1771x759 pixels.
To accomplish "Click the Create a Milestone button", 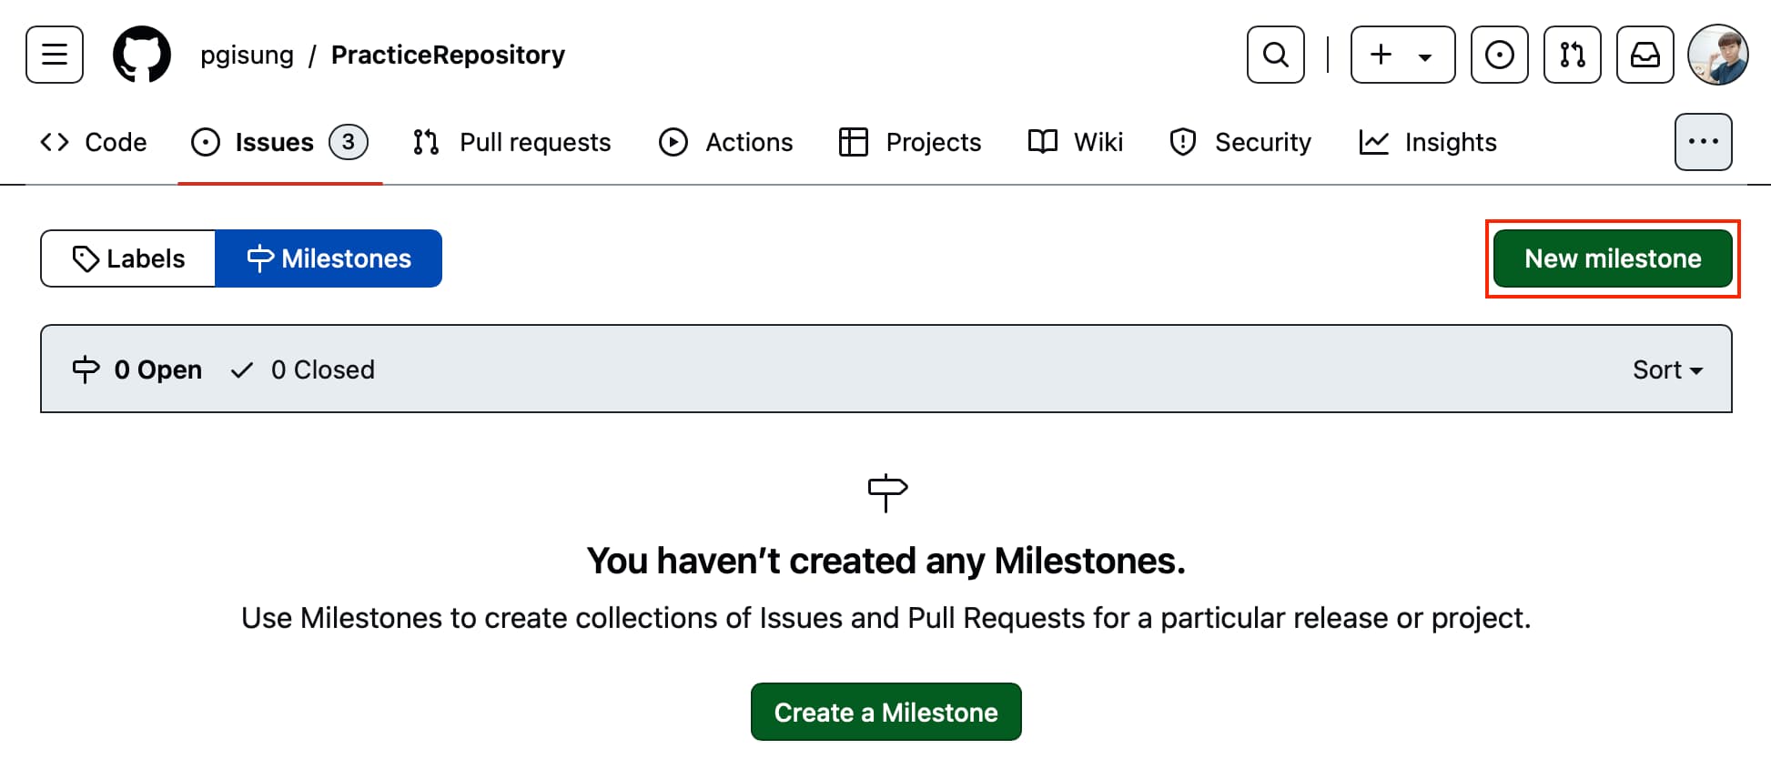I will (886, 712).
